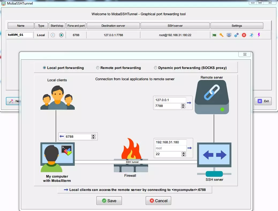This screenshot has width=278, height=211.
Task: Click the Destination server column header
Action: pos(113,26)
